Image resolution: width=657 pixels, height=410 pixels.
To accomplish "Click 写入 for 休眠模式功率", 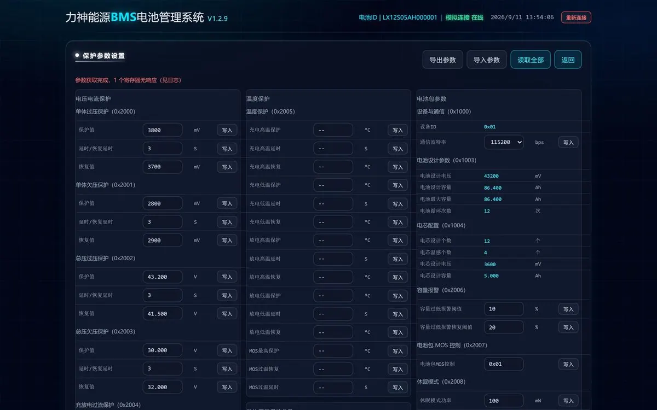I will coord(568,400).
